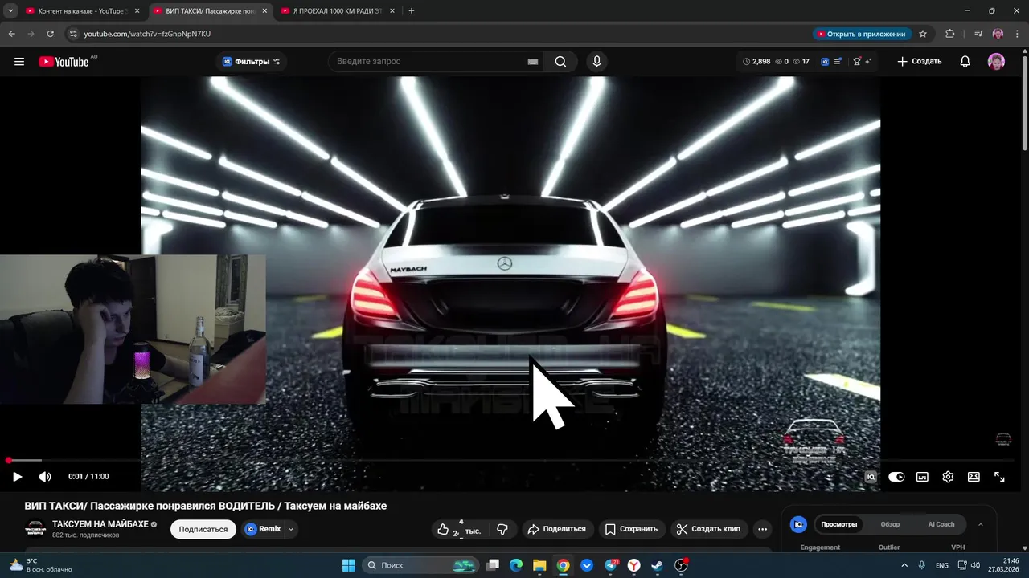Viewport: 1029px width, 578px height.
Task: Open more actions three-dot button under the video
Action: pyautogui.click(x=762, y=529)
